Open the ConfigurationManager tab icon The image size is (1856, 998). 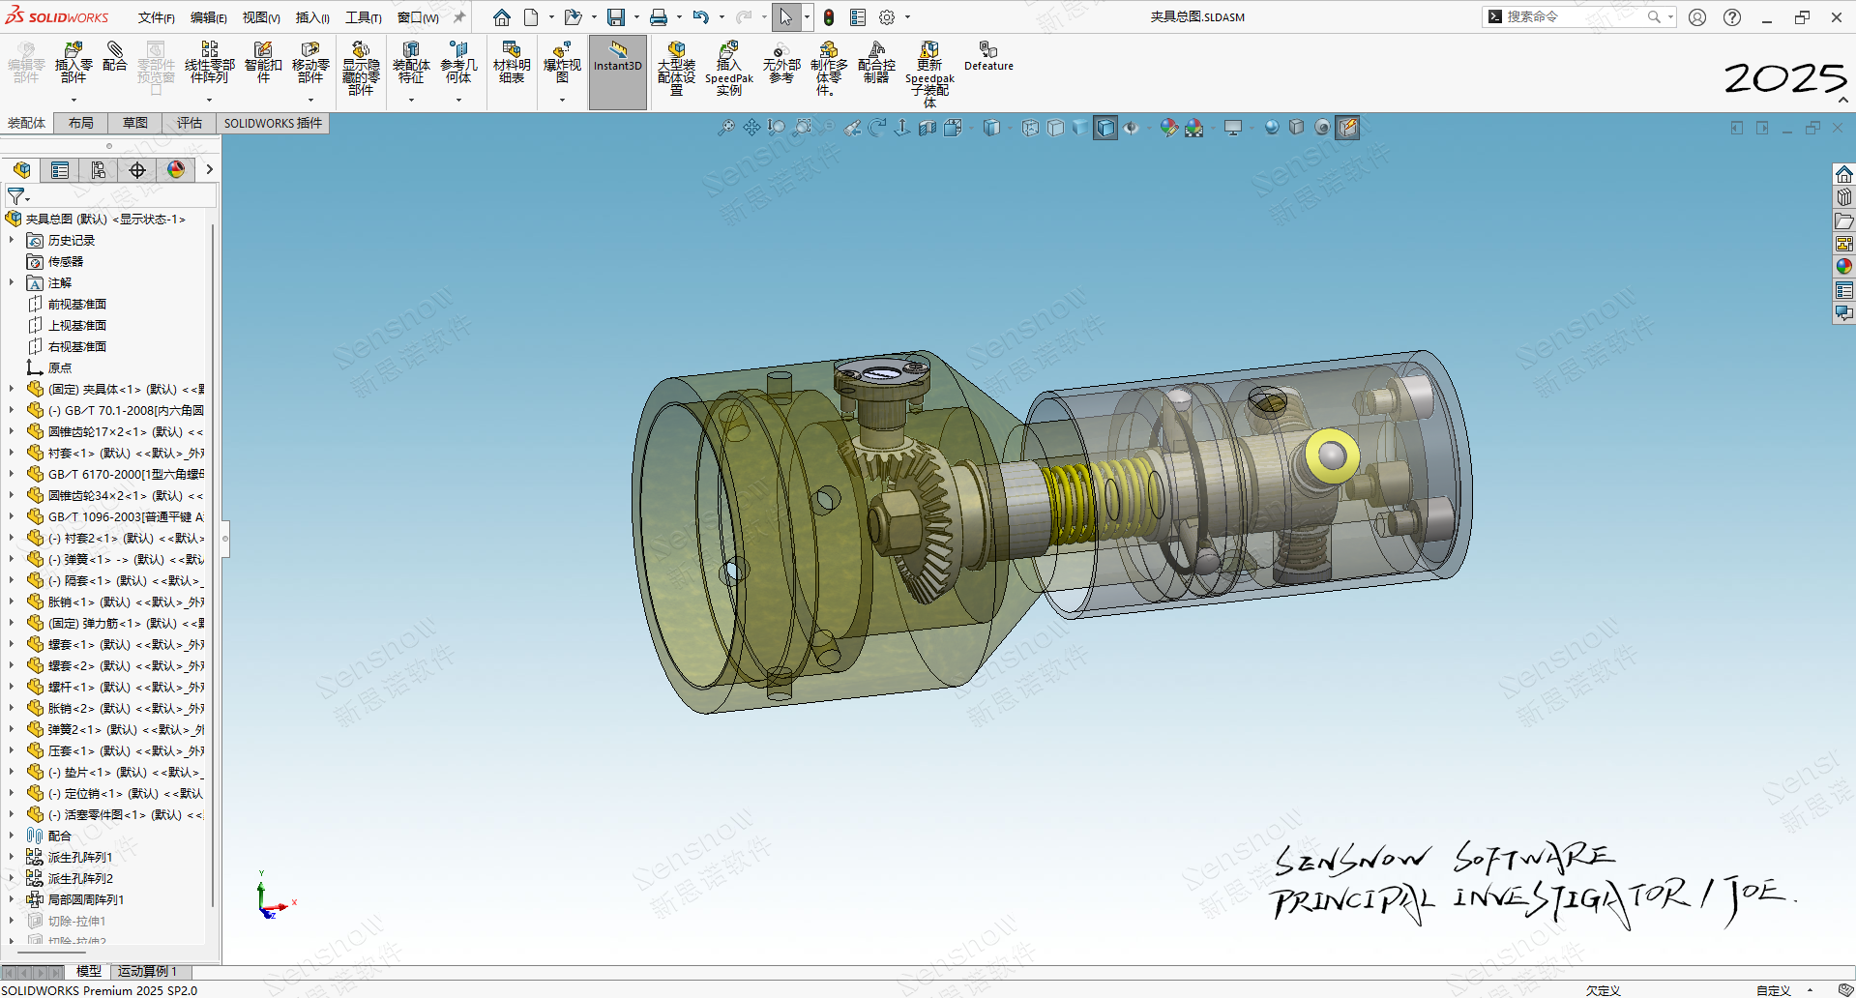(x=99, y=170)
